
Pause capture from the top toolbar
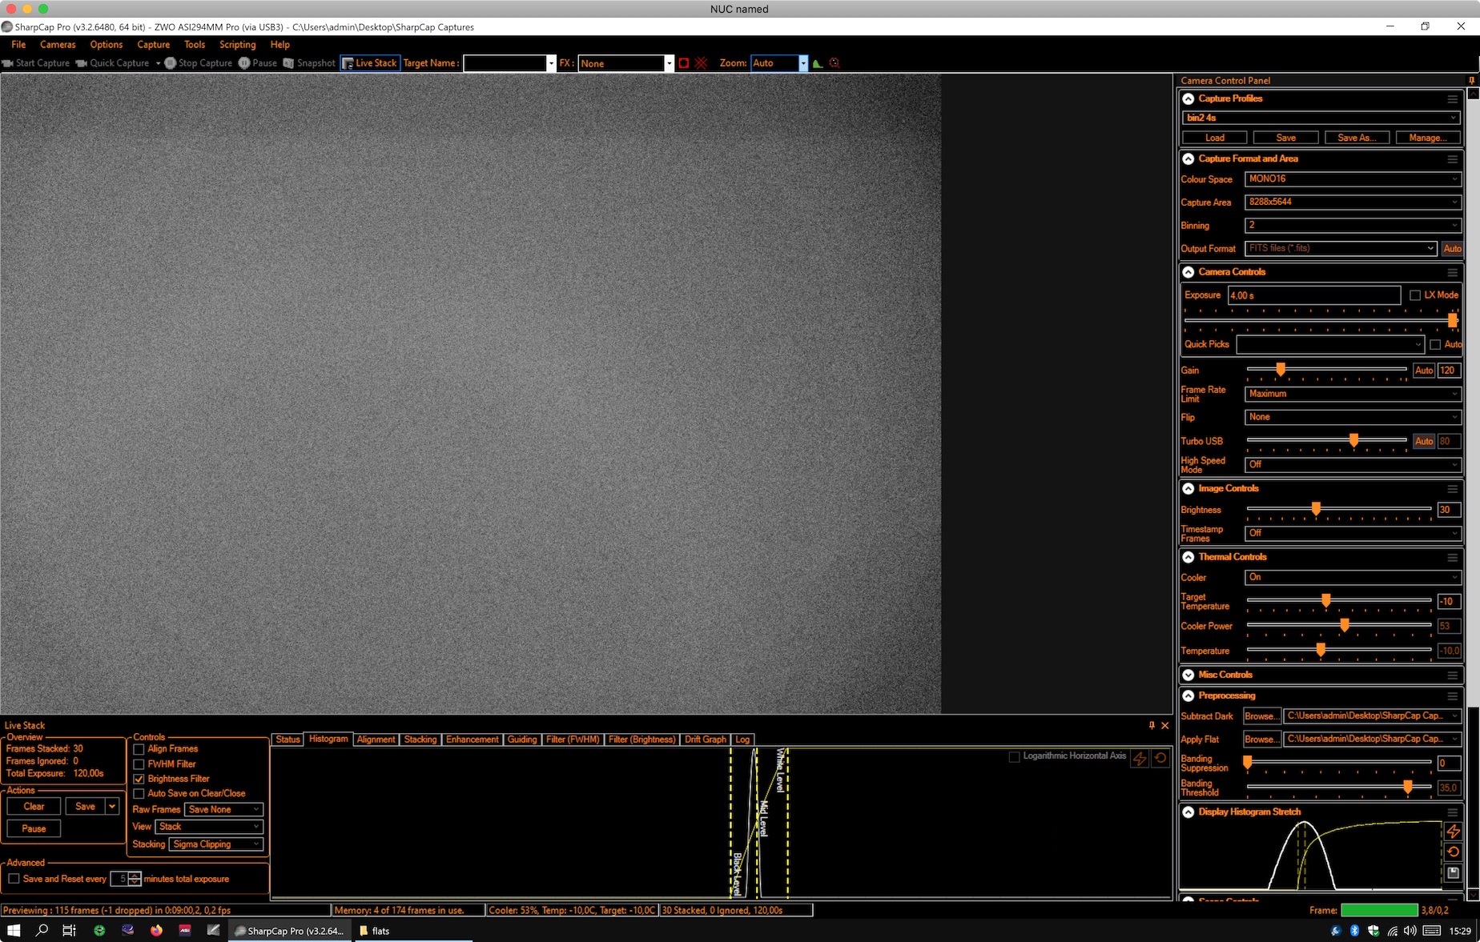click(x=258, y=63)
